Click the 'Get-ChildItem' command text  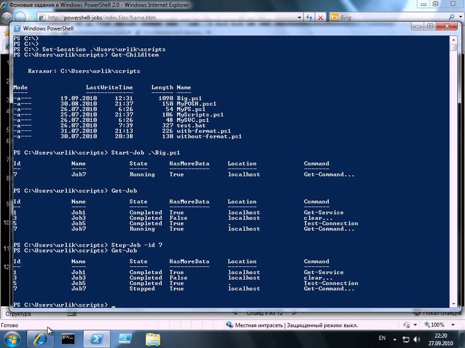(x=135, y=55)
